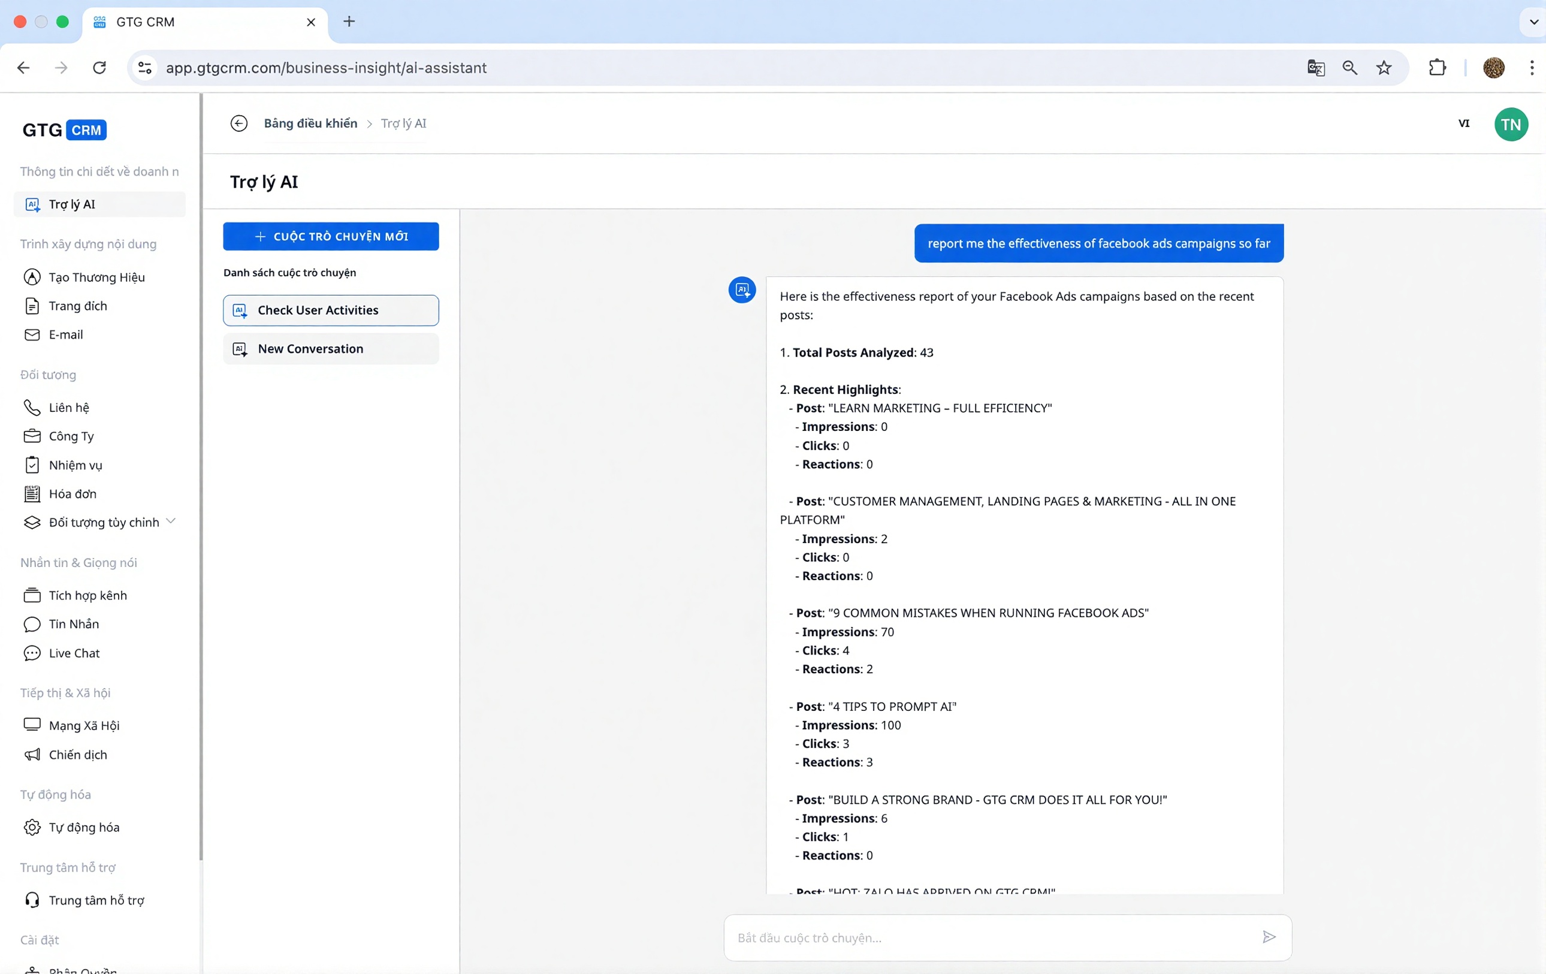Click Cuộc trò chuyện mới button

coord(331,236)
